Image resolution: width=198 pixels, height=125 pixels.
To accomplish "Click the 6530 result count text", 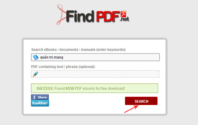I will [70, 88].
